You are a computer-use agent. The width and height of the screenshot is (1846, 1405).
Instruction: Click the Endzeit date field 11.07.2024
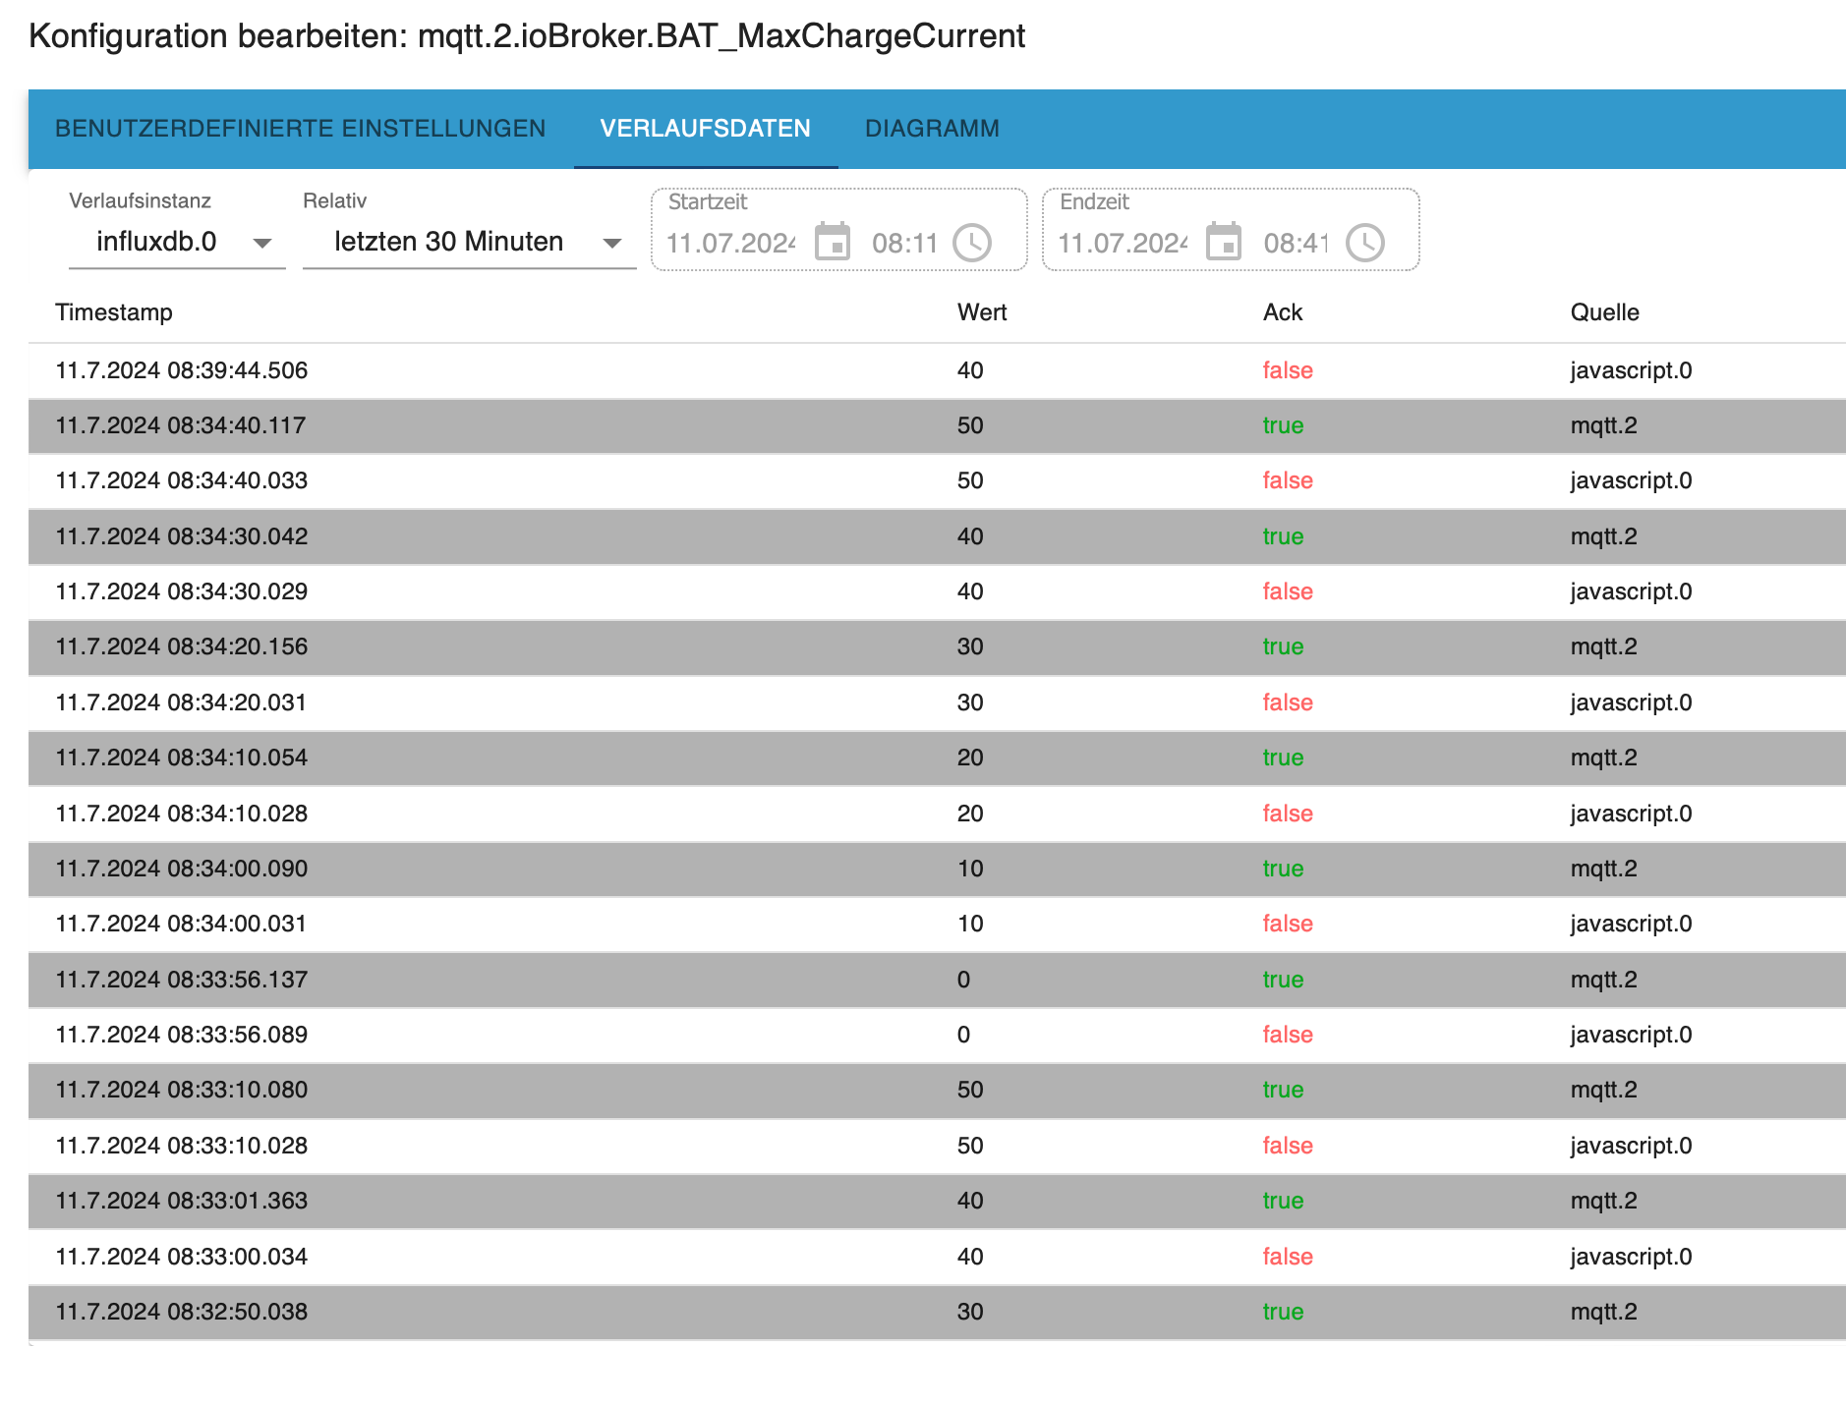[1123, 243]
